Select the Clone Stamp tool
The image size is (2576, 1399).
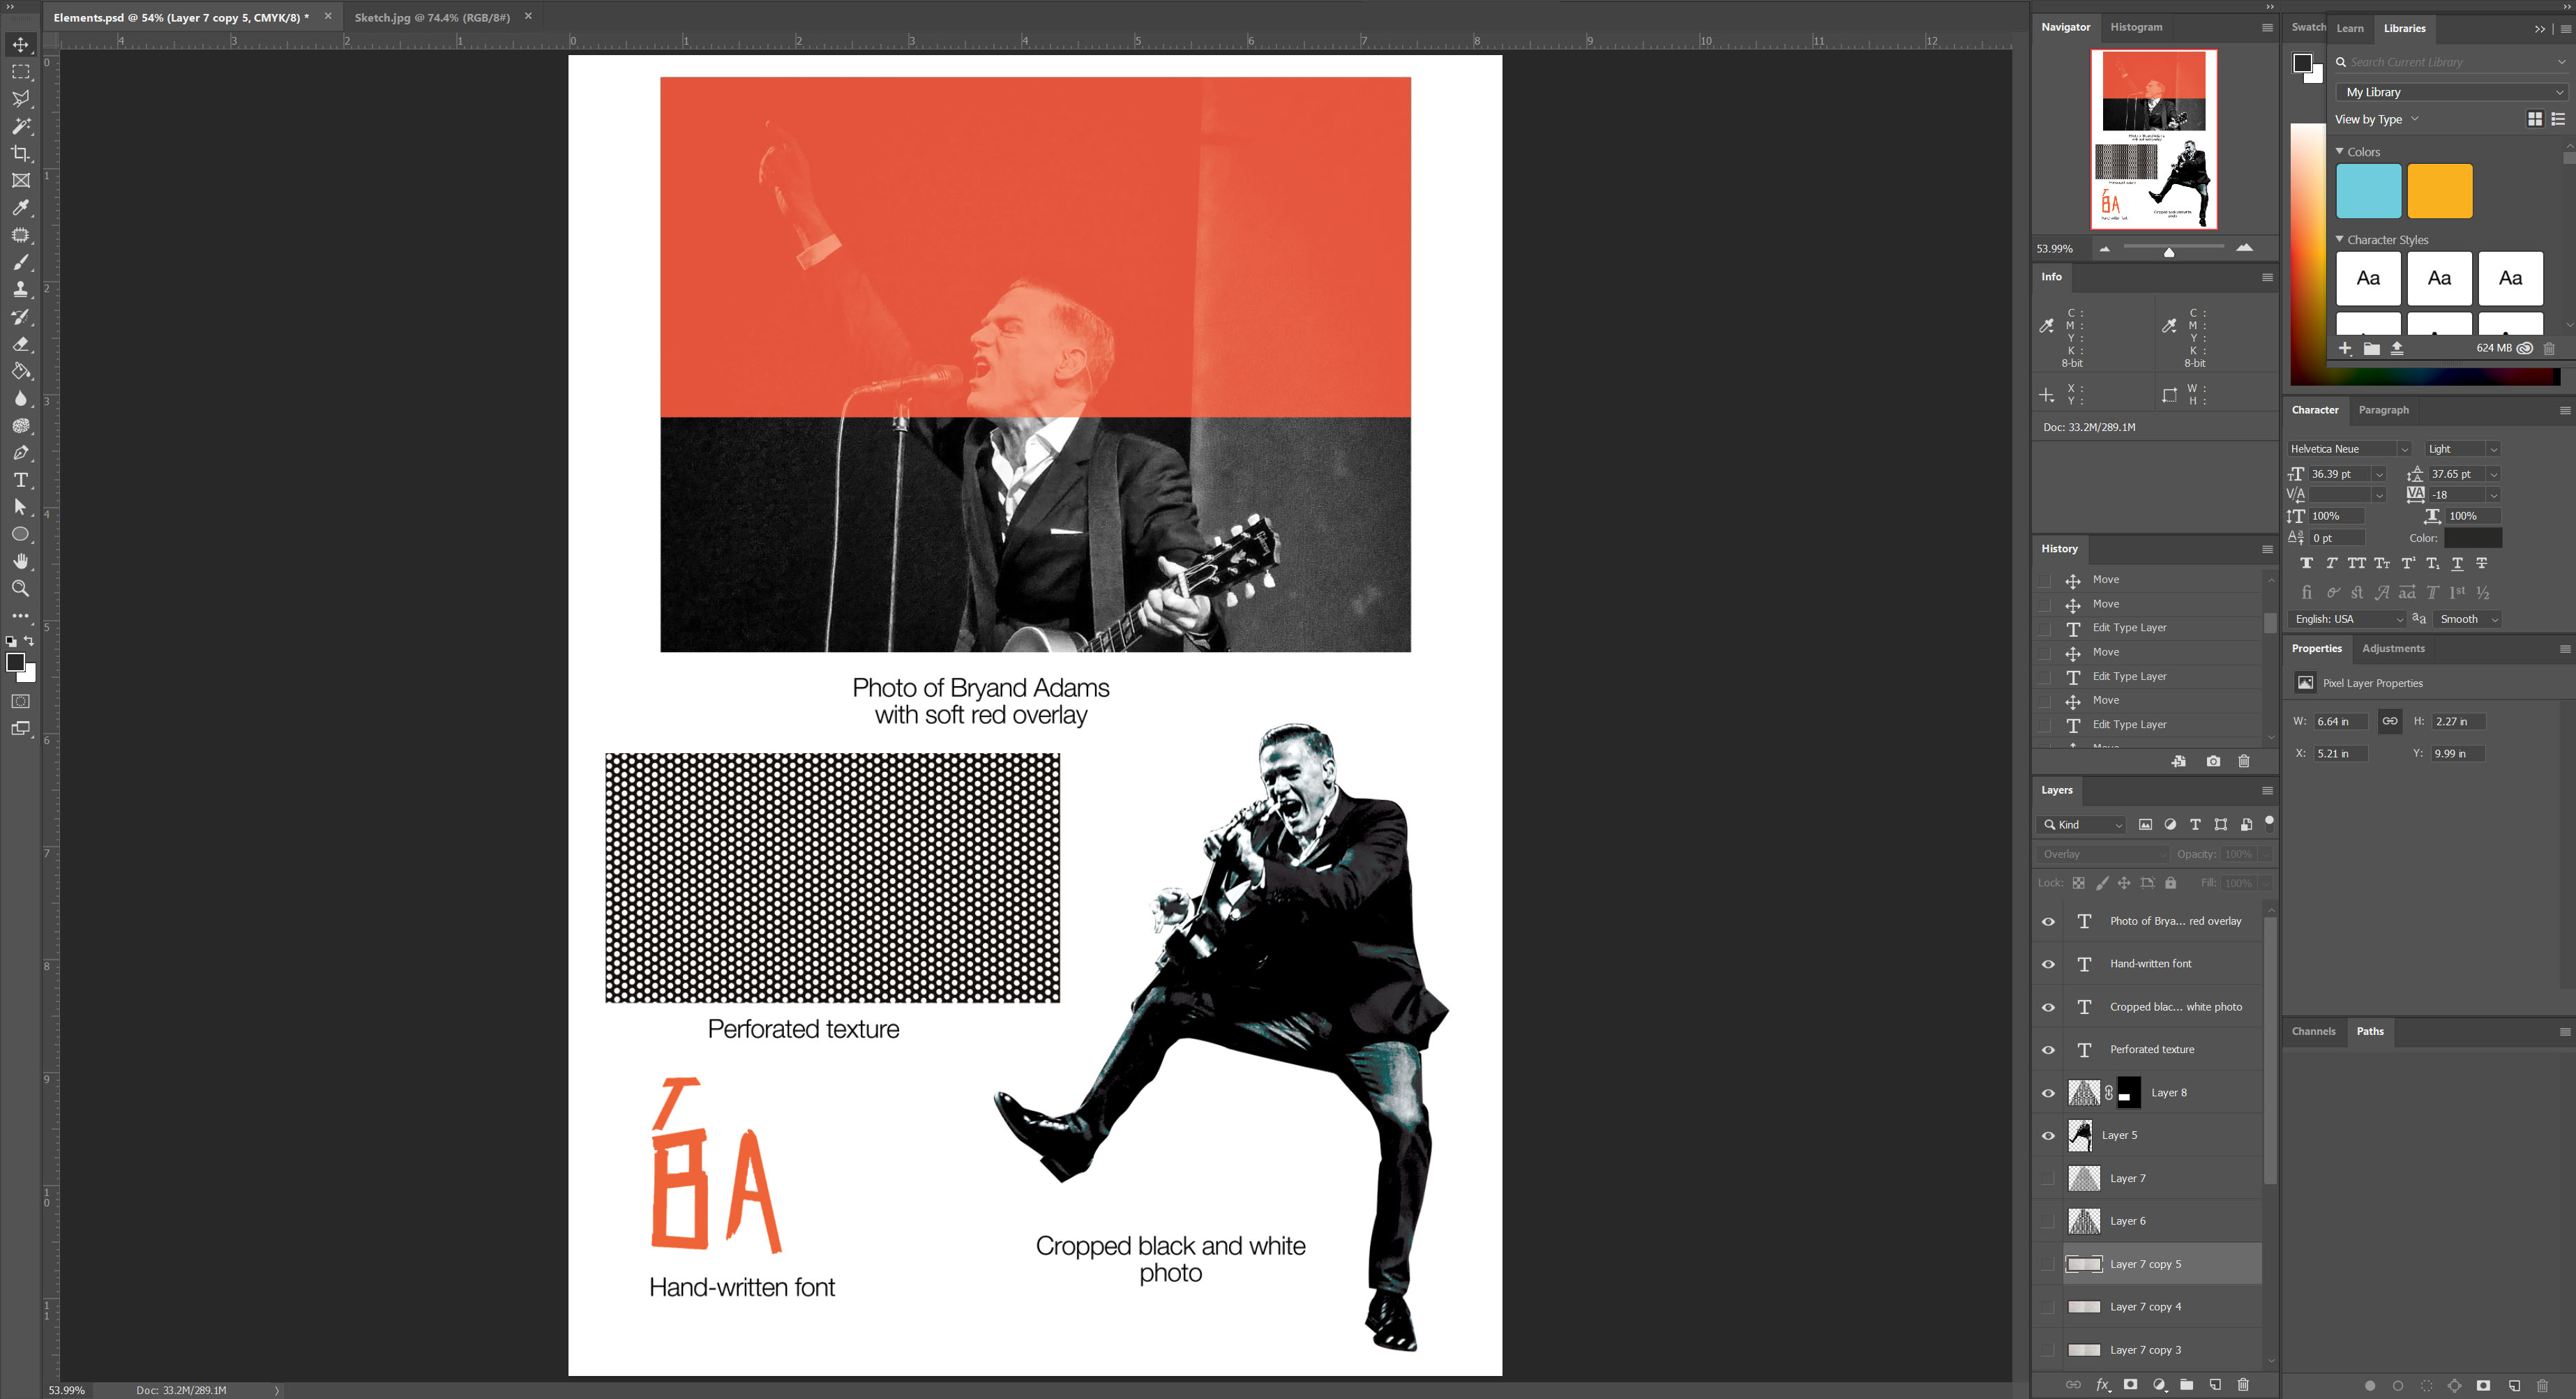pos(20,289)
